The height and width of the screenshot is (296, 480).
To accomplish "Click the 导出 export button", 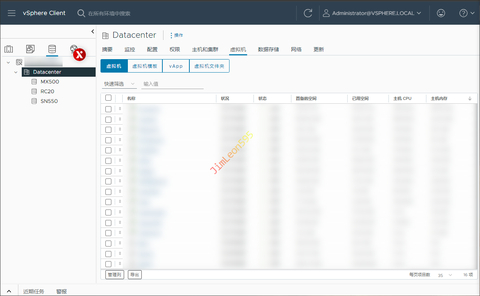I will [x=135, y=275].
